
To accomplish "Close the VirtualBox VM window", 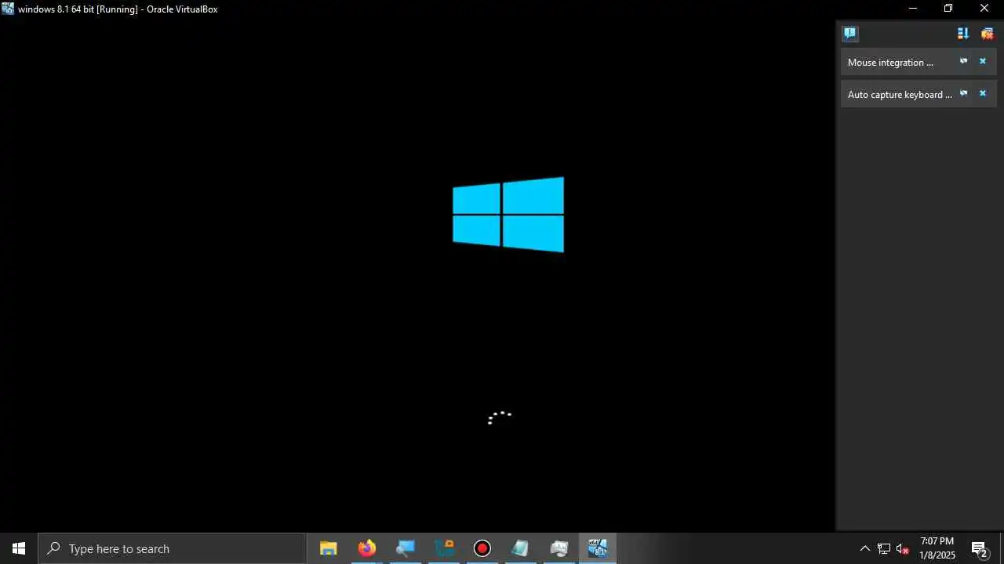I will coord(984,9).
